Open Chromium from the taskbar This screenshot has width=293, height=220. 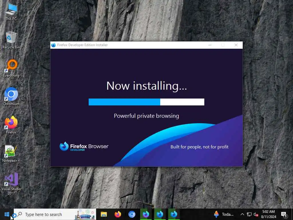click(x=132, y=214)
